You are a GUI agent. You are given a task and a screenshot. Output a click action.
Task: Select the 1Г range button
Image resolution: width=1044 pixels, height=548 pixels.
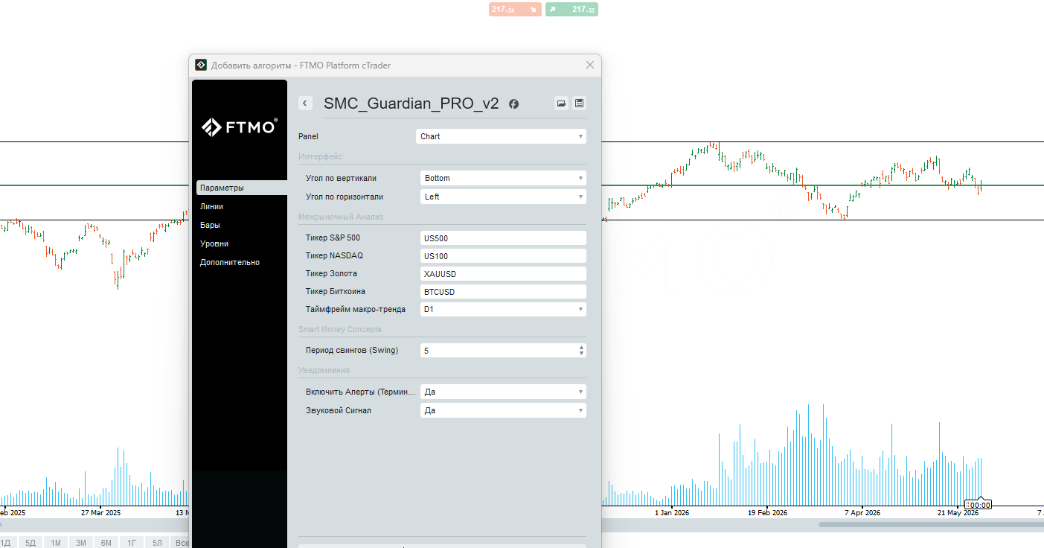[x=132, y=543]
